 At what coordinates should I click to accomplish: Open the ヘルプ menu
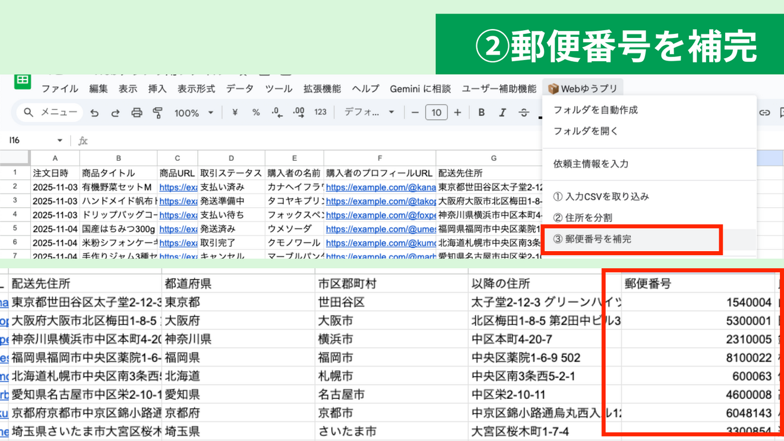tap(365, 89)
